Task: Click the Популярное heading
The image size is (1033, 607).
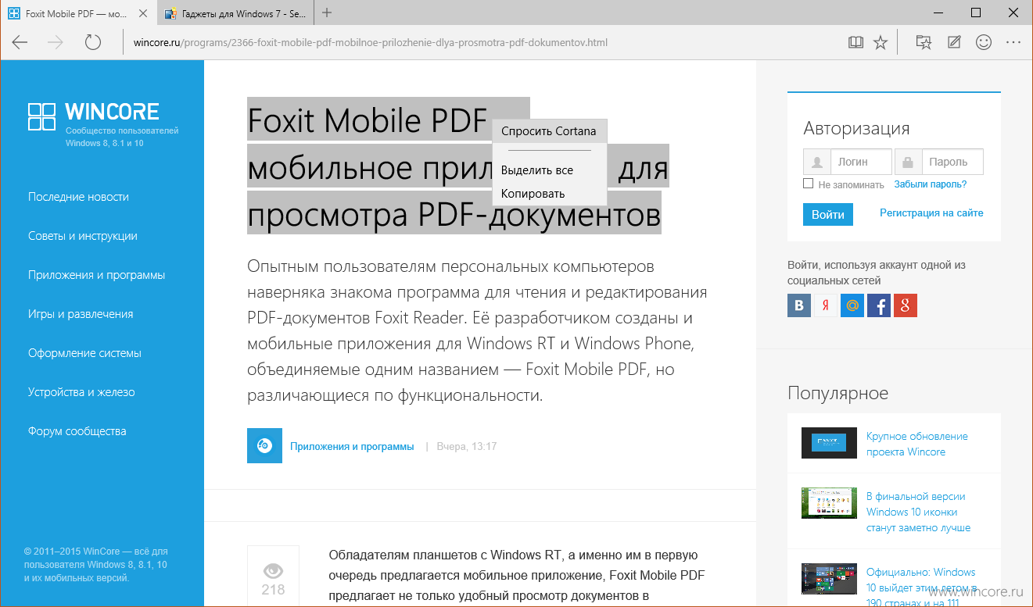Action: pos(838,393)
